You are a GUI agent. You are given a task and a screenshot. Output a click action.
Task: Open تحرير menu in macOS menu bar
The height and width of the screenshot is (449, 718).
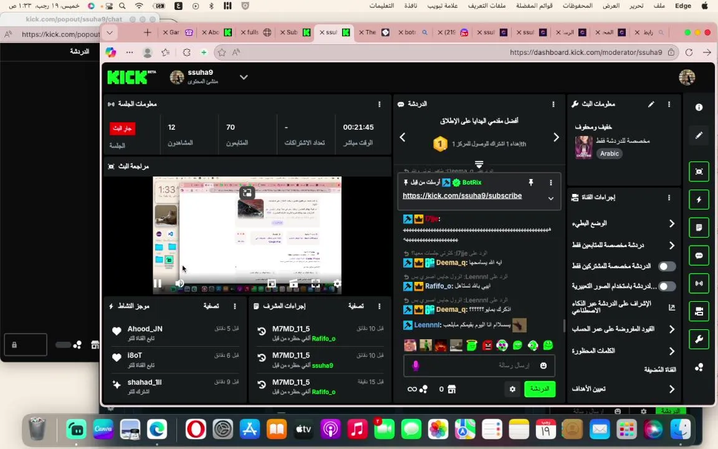636,6
